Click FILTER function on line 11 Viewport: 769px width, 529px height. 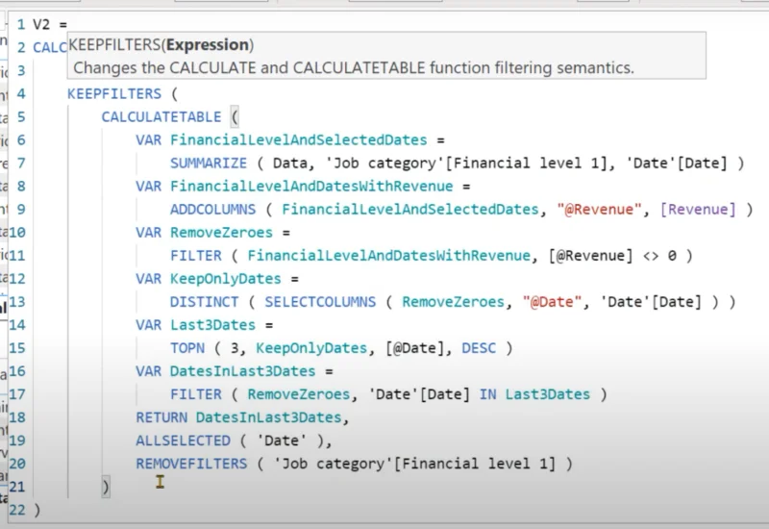(196, 256)
